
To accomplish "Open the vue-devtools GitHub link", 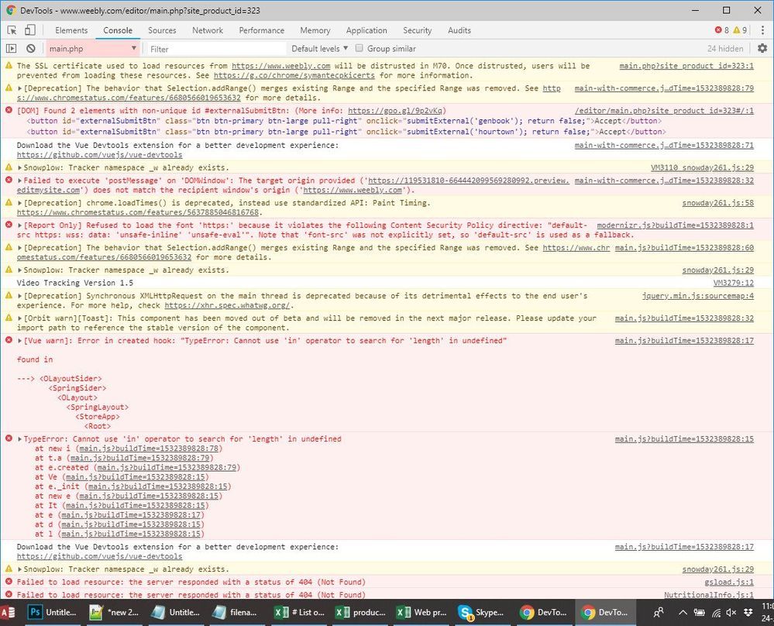I will click(x=99, y=156).
